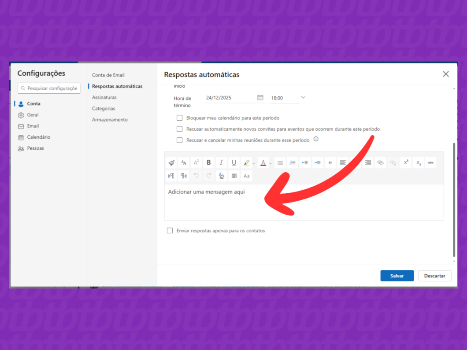Insert a bulleted list
Image resolution: width=467 pixels, height=350 pixels.
280,162
